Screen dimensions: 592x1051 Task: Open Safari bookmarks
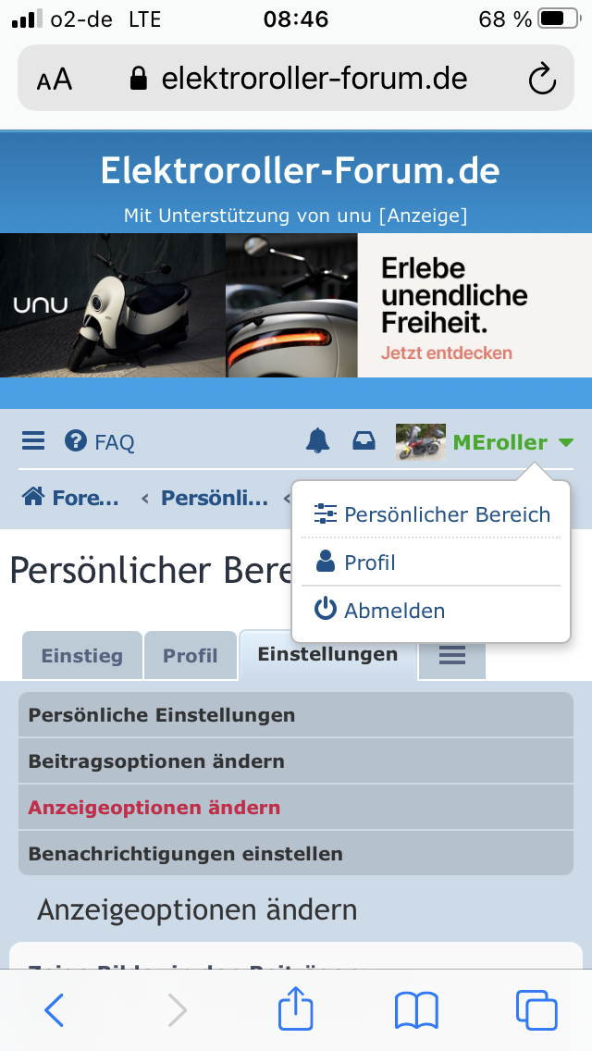[416, 1009]
